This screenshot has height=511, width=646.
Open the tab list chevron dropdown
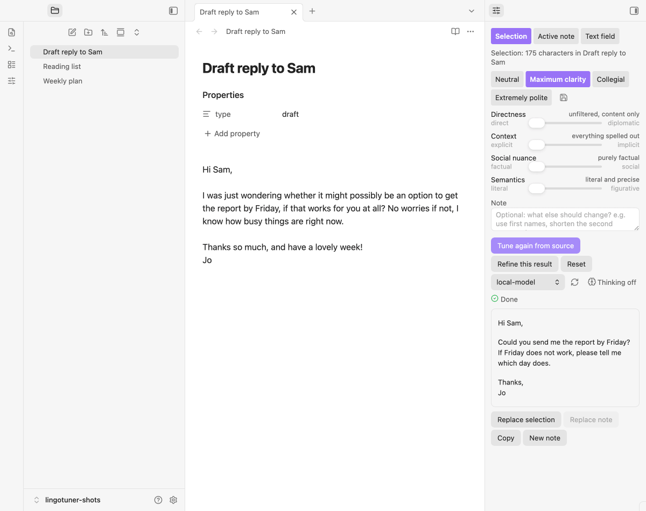pos(472,11)
